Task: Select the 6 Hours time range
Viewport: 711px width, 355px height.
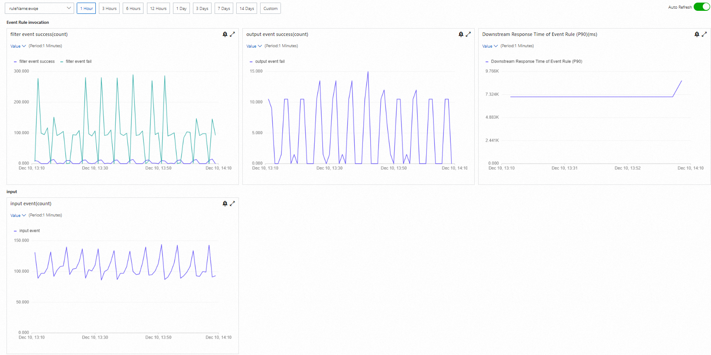Action: pyautogui.click(x=133, y=8)
